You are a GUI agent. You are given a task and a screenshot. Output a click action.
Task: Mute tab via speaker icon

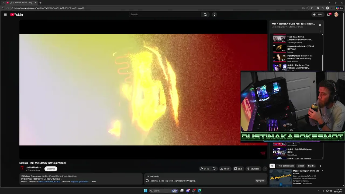tap(11, 3)
